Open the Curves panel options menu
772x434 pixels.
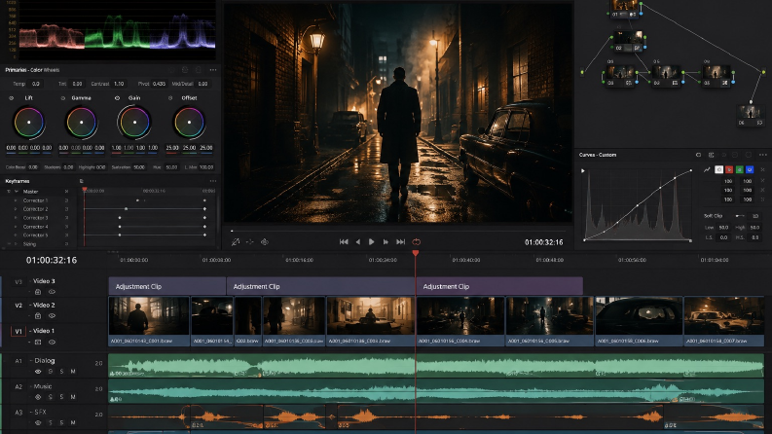[x=762, y=155]
